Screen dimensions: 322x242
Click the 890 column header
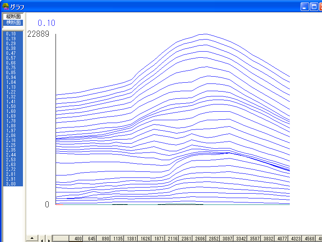103,239
